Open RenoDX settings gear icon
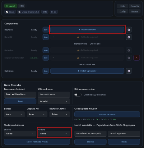This screenshot has width=144, height=148. 129,37
